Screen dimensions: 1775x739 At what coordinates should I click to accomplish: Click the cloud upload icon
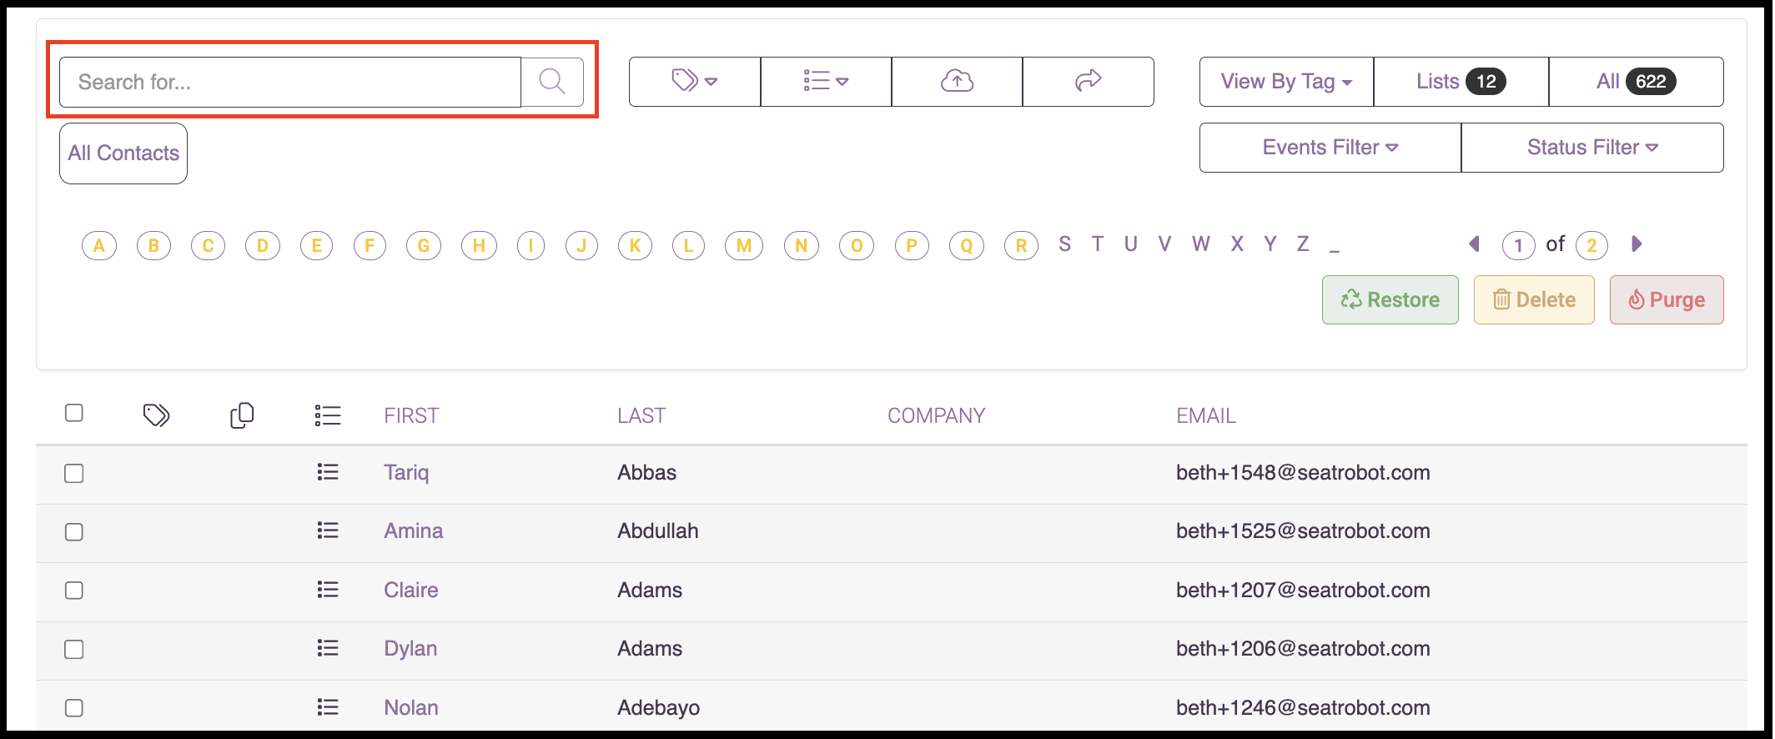point(957,82)
